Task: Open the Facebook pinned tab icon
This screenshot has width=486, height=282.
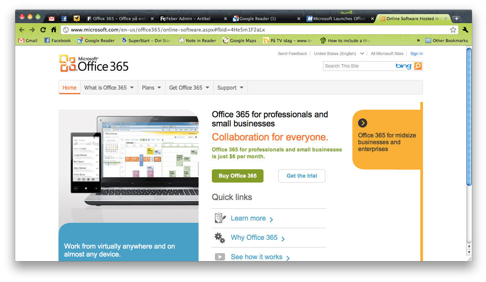Action: pyautogui.click(x=64, y=19)
